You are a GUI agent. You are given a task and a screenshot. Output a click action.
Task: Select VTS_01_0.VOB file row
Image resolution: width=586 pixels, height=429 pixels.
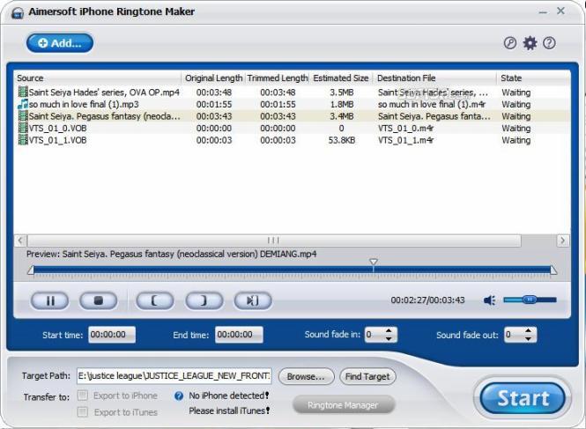pos(292,129)
